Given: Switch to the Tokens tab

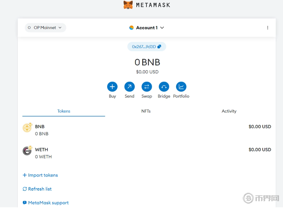Looking at the screenshot, I should point(64,111).
